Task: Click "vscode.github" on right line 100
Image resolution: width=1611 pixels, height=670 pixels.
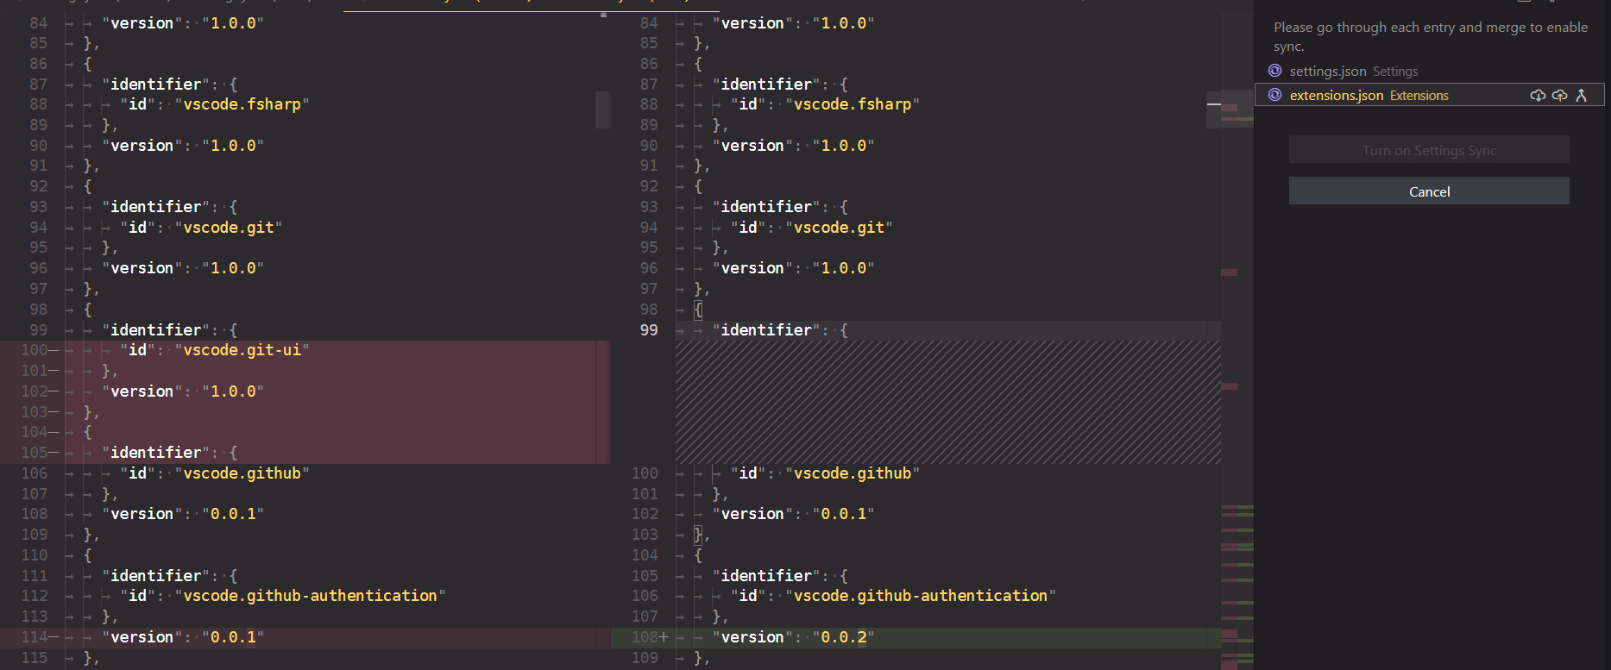Action: tap(853, 473)
